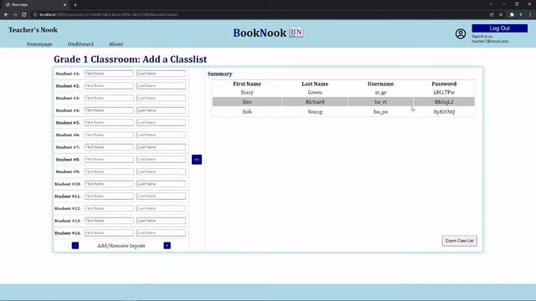This screenshot has height=301, width=536.
Task: Click the remove input minus button
Action: point(75,246)
